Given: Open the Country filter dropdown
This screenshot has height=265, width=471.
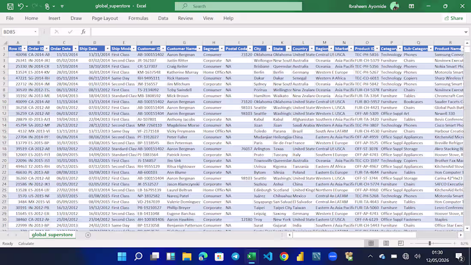Looking at the screenshot, I should (311, 49).
